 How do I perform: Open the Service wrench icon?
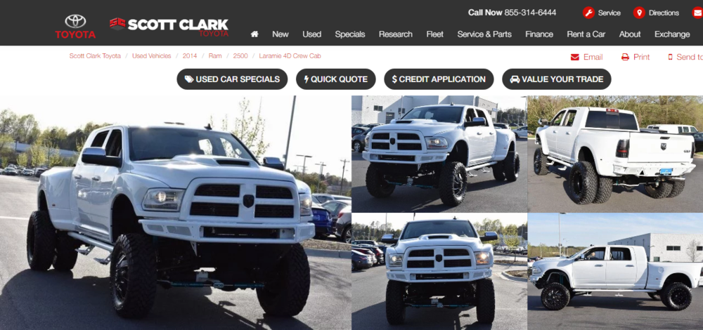[x=588, y=13]
